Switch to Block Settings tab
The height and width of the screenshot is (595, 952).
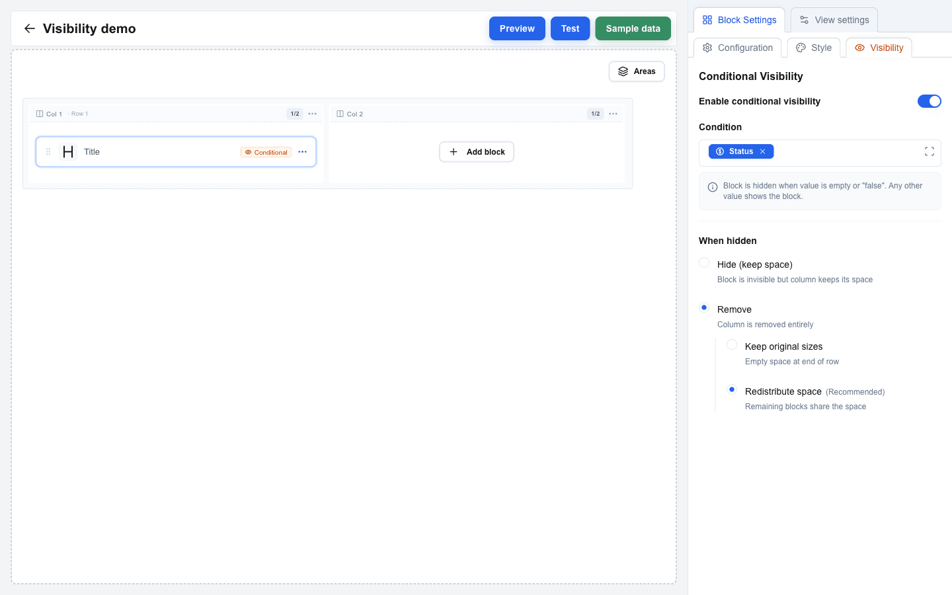(x=739, y=20)
